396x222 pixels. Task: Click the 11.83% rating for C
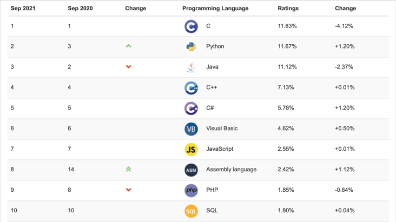pos(287,26)
